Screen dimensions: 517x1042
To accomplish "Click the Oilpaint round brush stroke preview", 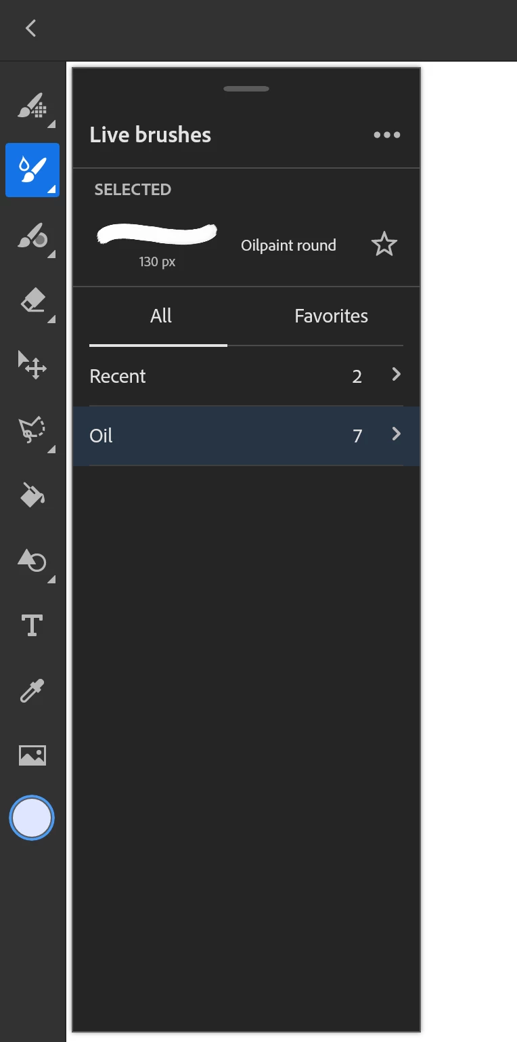I will tap(157, 234).
